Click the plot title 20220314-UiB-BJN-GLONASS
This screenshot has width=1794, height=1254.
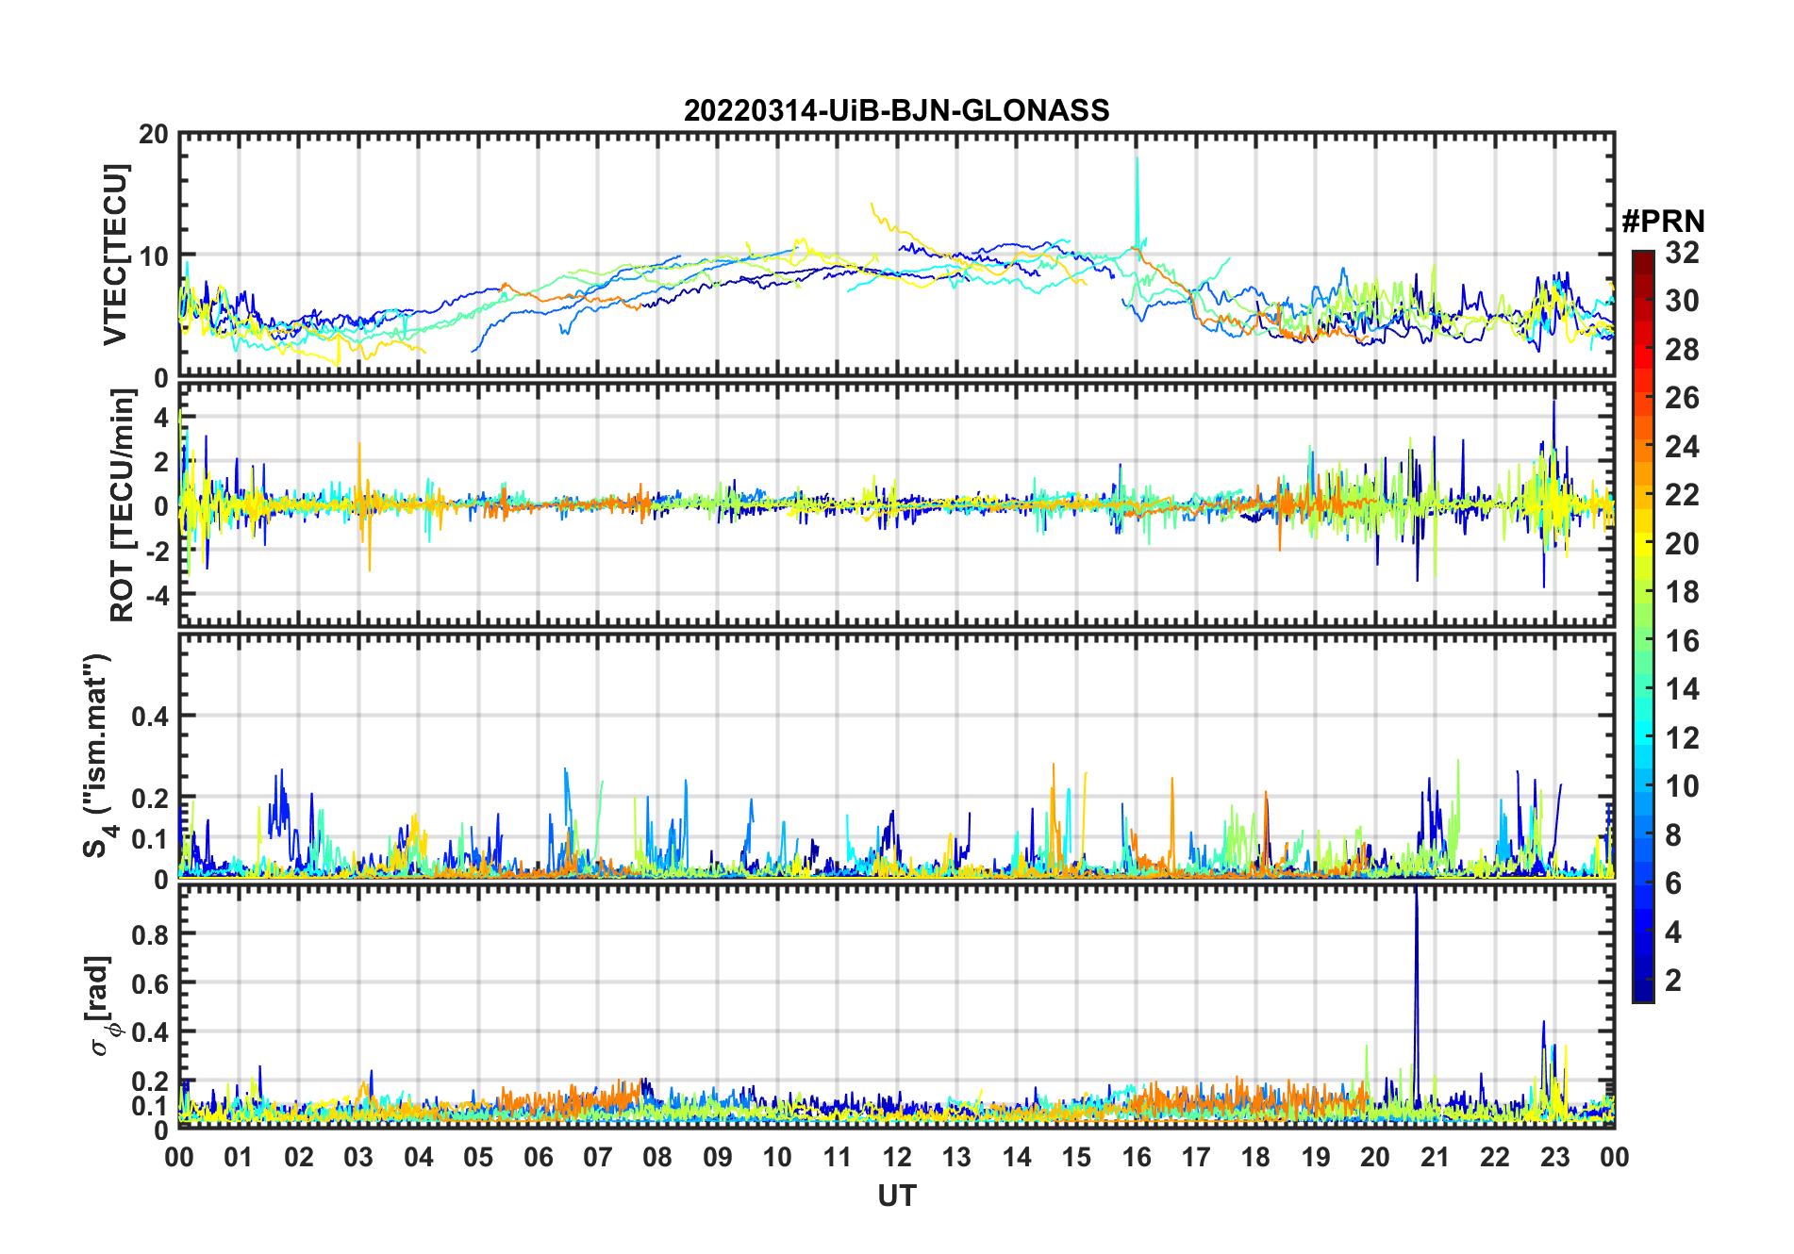tap(896, 110)
